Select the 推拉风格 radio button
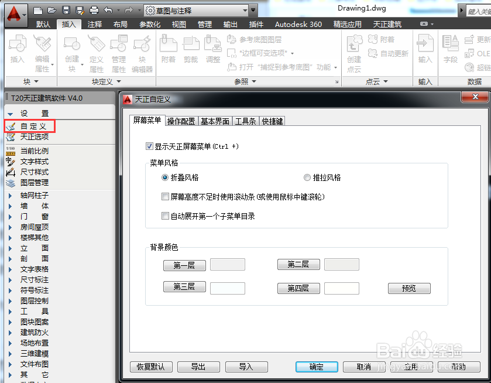 tap(307, 177)
